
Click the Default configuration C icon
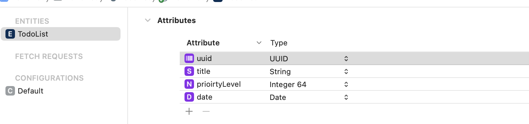pyautogui.click(x=11, y=91)
